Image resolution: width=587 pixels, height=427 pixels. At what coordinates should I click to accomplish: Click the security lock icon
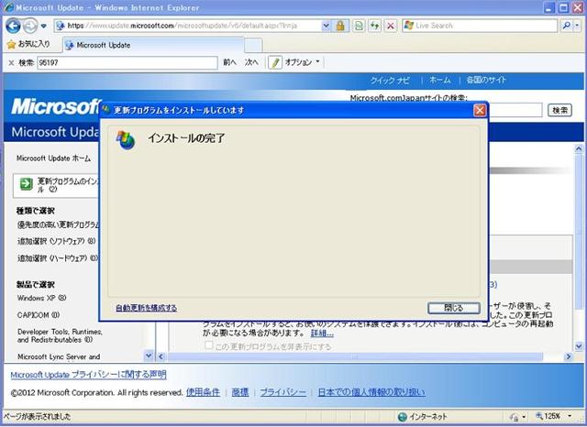click(340, 26)
